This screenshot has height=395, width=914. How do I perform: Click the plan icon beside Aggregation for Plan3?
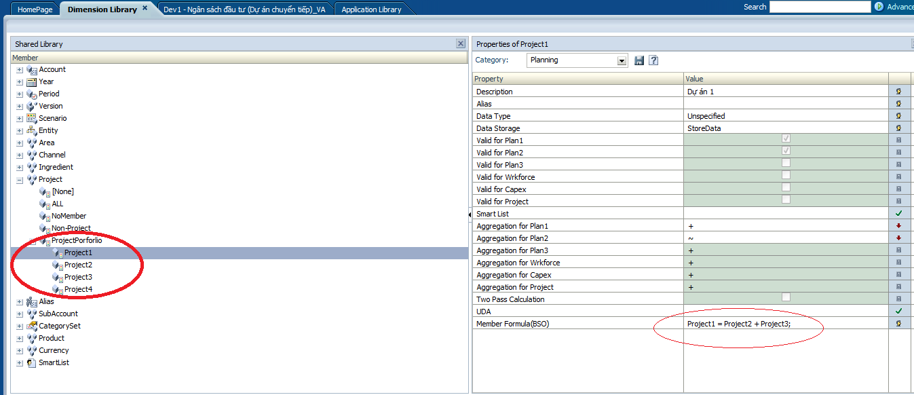900,250
